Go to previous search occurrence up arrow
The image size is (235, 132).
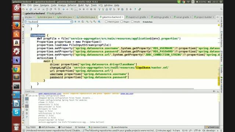[75, 22]
